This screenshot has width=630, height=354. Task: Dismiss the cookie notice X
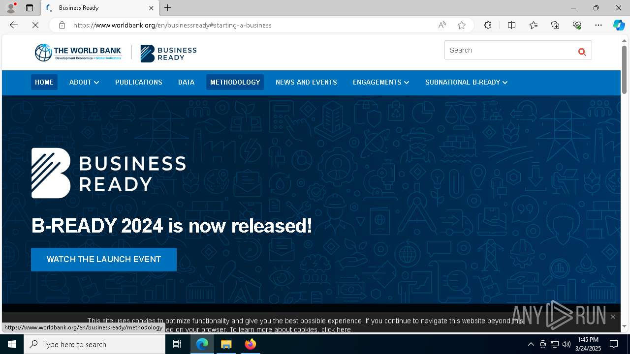[613, 317]
